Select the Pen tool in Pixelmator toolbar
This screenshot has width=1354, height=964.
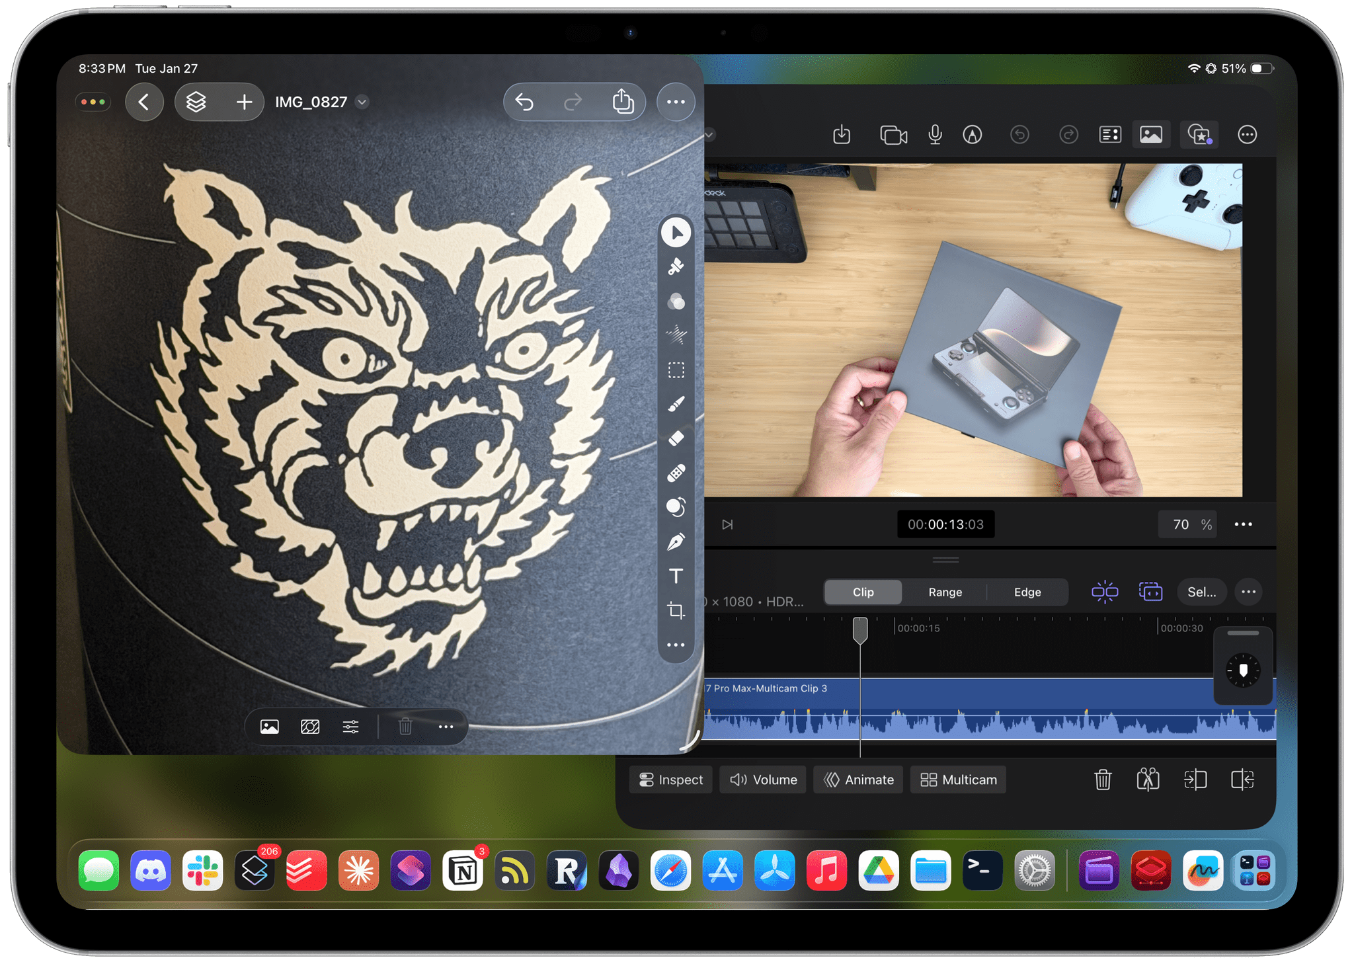tap(676, 542)
